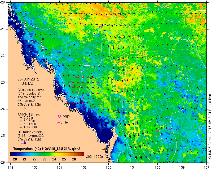Click the dark red end of temperature color bar
The image size is (212, 170).
coord(83,154)
